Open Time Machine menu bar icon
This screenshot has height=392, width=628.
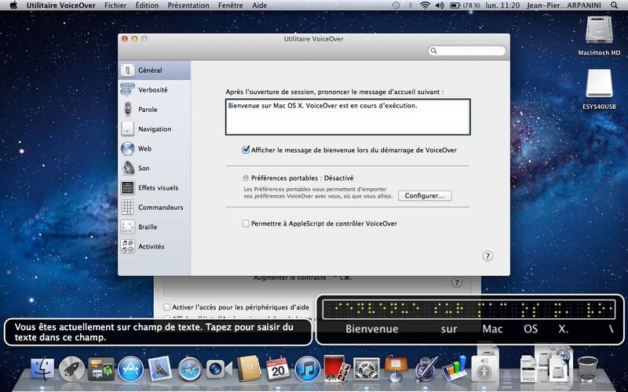click(x=396, y=5)
